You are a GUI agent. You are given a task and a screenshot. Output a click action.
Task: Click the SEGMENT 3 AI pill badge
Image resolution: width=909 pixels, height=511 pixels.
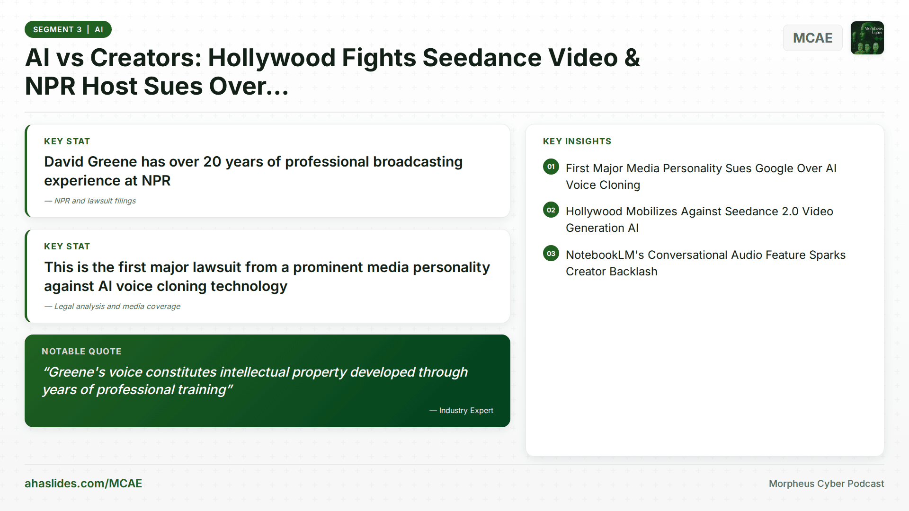click(68, 29)
